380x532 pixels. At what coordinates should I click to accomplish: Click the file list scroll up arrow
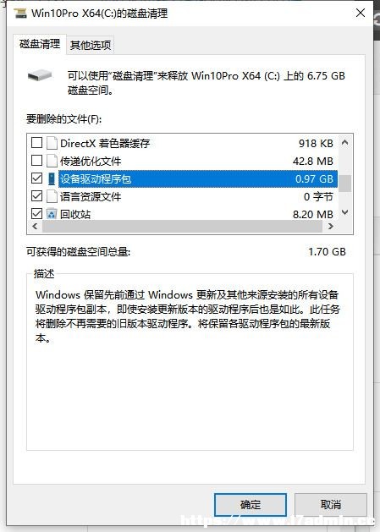tap(345, 142)
